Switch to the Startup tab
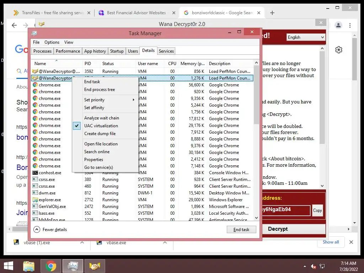This screenshot has width=364, height=273. point(117,51)
